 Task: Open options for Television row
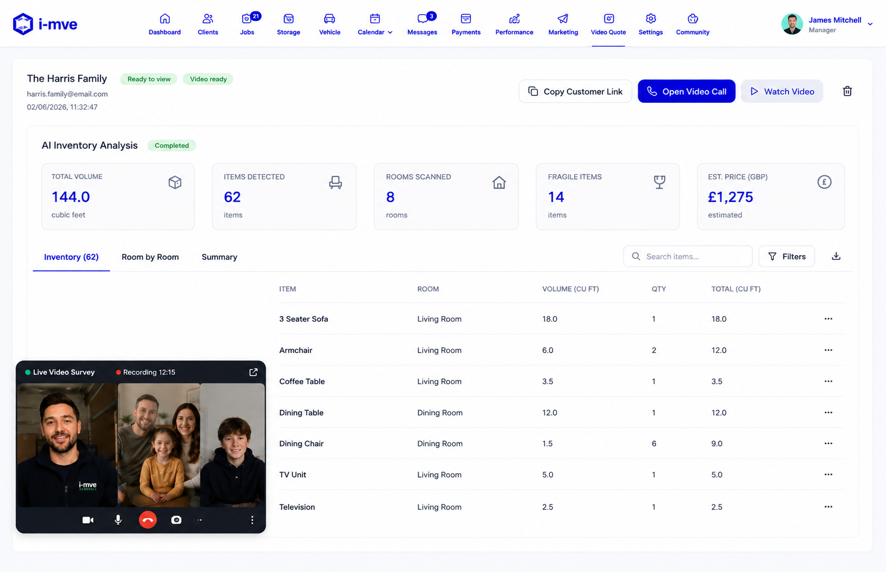829,507
